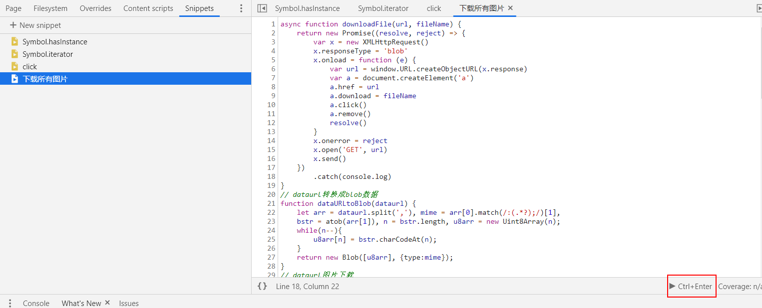
Task: Click resolve() on line 12
Action: click(348, 123)
